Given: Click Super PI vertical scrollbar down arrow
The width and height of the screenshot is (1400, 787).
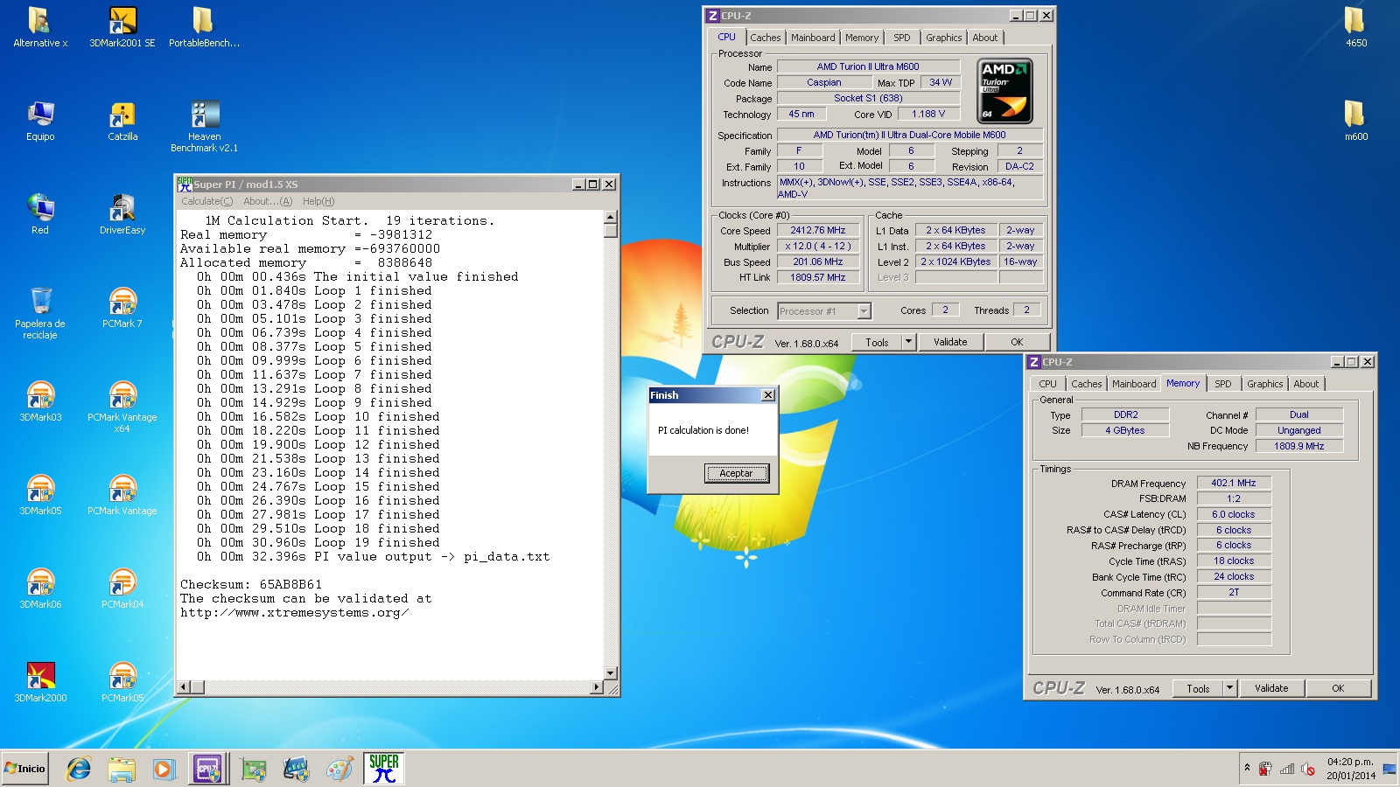Looking at the screenshot, I should (611, 673).
